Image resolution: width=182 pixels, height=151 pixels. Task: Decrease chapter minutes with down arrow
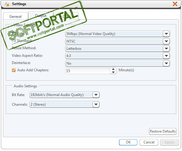[113, 72]
